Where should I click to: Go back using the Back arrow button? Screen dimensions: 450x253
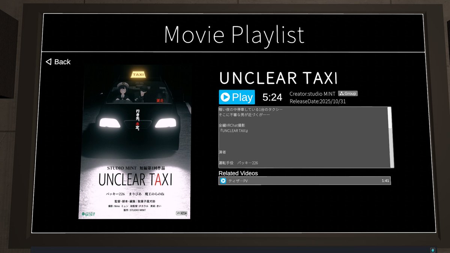click(x=58, y=62)
